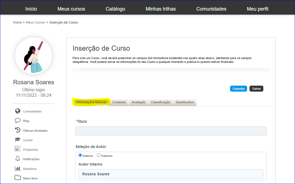Open the Programas sidebar link text

pyautogui.click(x=31, y=150)
